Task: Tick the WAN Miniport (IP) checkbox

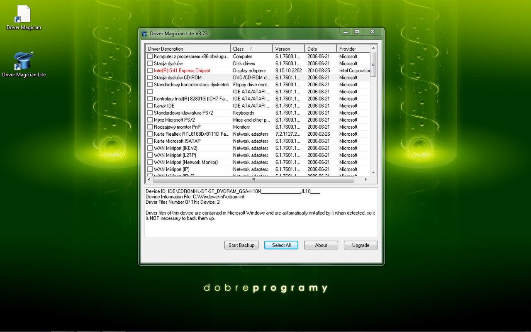Action: pyautogui.click(x=150, y=169)
